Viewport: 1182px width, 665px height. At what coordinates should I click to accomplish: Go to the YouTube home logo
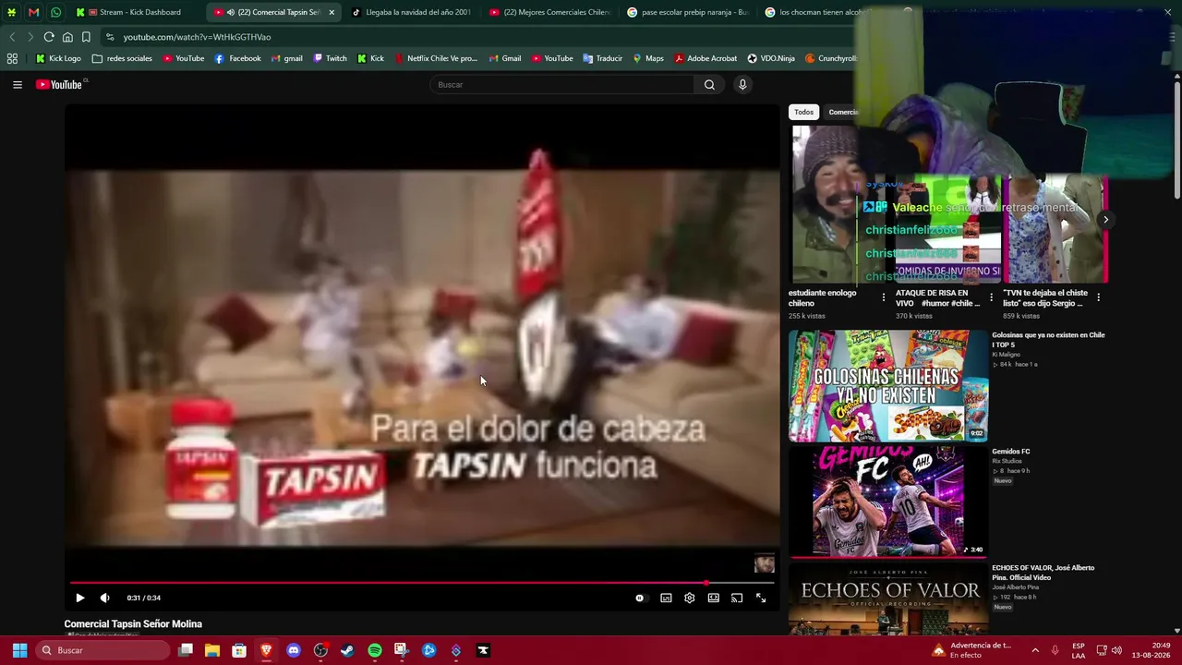pyautogui.click(x=61, y=85)
